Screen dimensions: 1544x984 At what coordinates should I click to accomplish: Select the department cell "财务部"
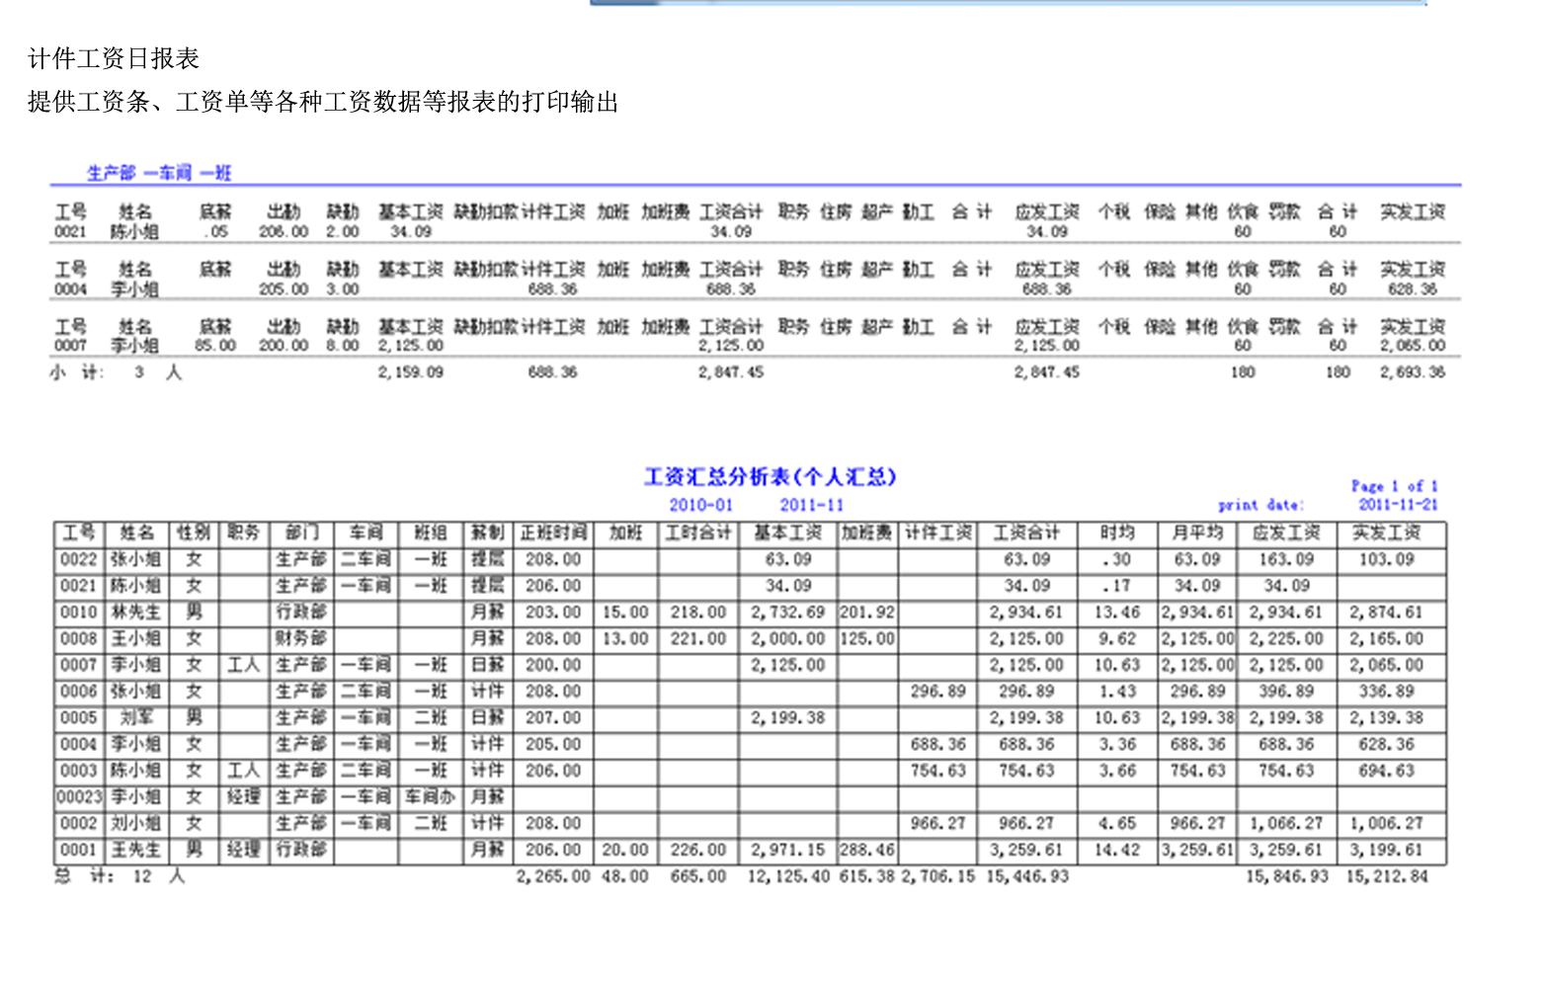pos(301,639)
